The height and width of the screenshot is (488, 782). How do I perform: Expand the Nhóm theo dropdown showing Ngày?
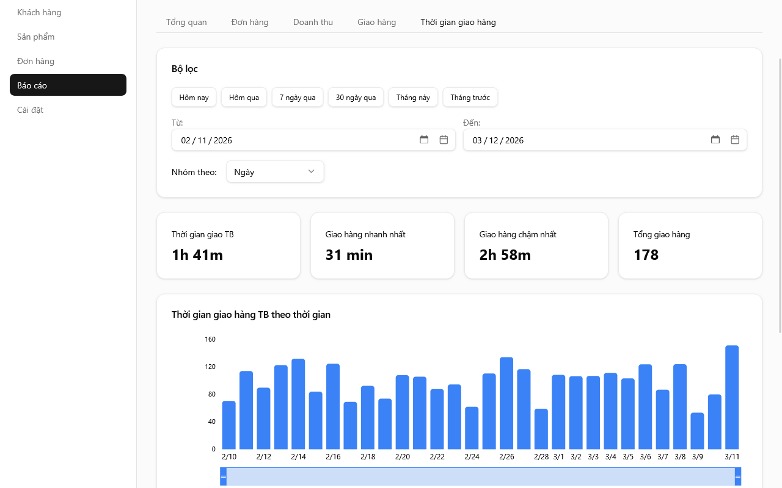(x=275, y=171)
